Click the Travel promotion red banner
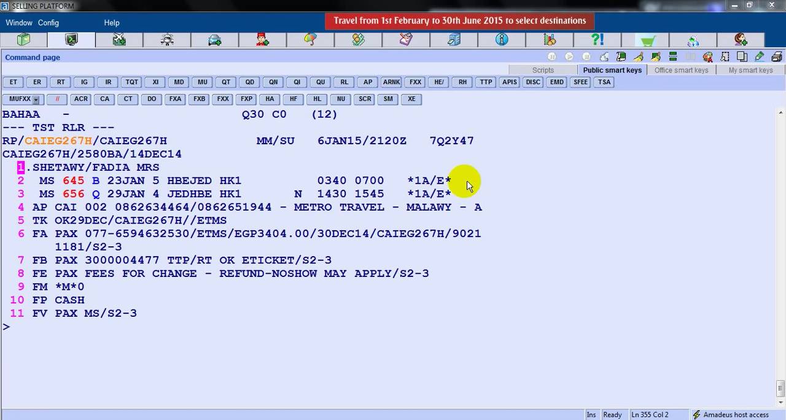Image resolution: width=786 pixels, height=420 pixels. click(x=460, y=21)
